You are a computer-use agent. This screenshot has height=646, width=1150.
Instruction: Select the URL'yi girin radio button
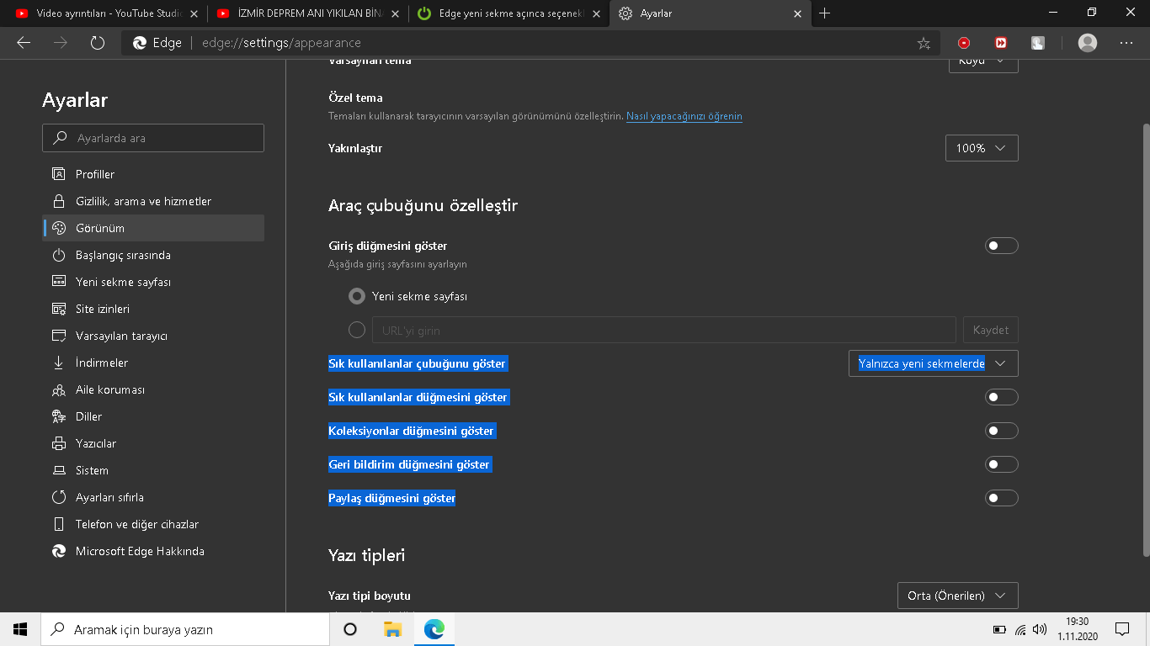pyautogui.click(x=357, y=330)
